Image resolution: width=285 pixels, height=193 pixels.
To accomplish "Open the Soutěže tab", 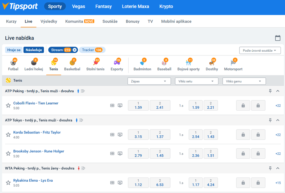I will click(110, 21).
